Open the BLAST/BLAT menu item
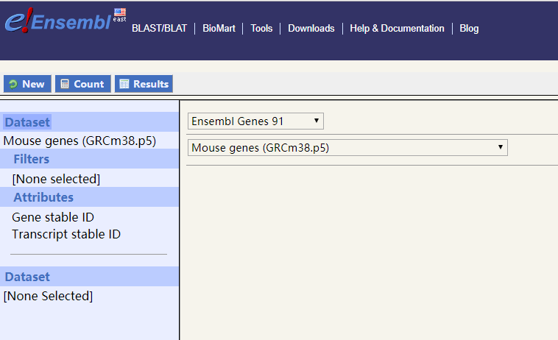 [159, 29]
